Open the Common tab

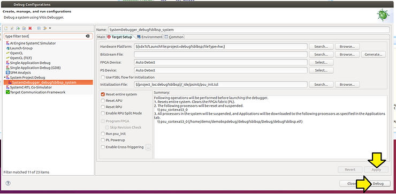click(x=174, y=37)
